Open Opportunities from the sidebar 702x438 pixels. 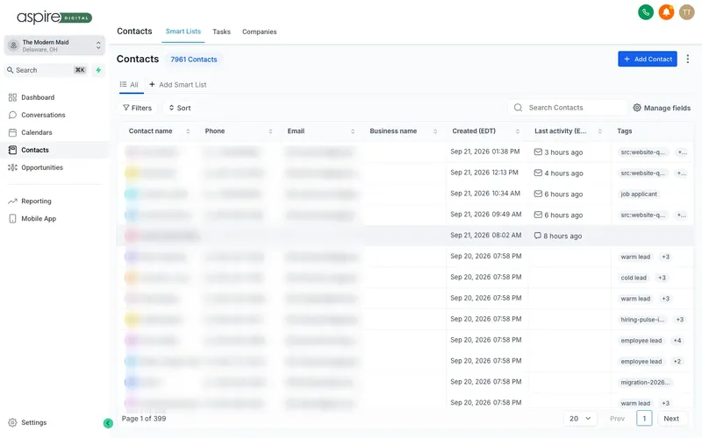pyautogui.click(x=42, y=167)
